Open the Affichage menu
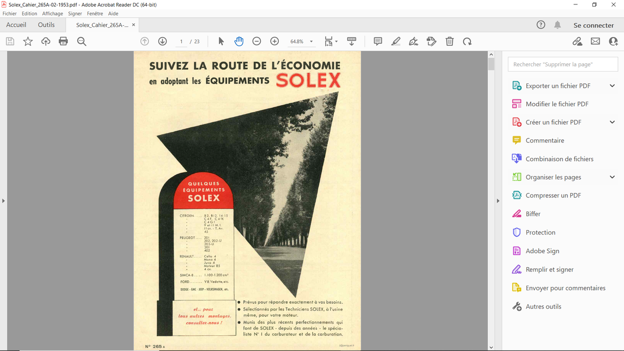 pos(53,14)
